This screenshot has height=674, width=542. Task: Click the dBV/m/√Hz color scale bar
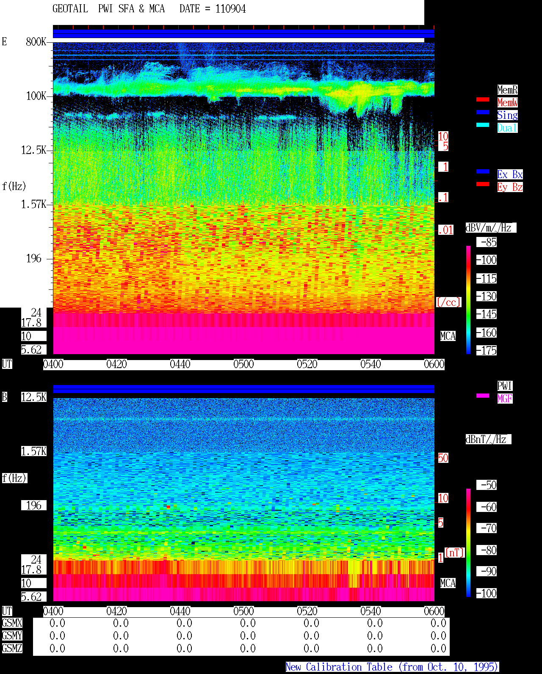tap(468, 300)
